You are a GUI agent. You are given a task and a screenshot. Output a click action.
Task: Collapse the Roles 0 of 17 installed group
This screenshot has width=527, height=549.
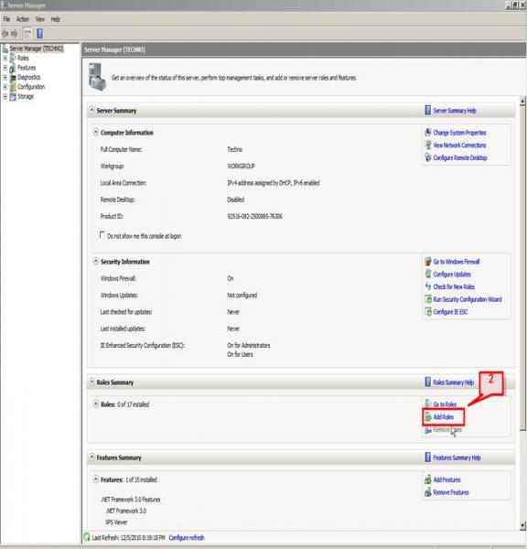coord(96,404)
